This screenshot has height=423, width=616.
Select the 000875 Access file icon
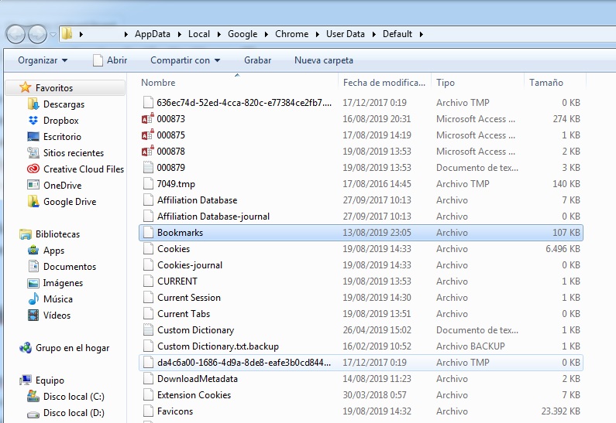click(148, 135)
